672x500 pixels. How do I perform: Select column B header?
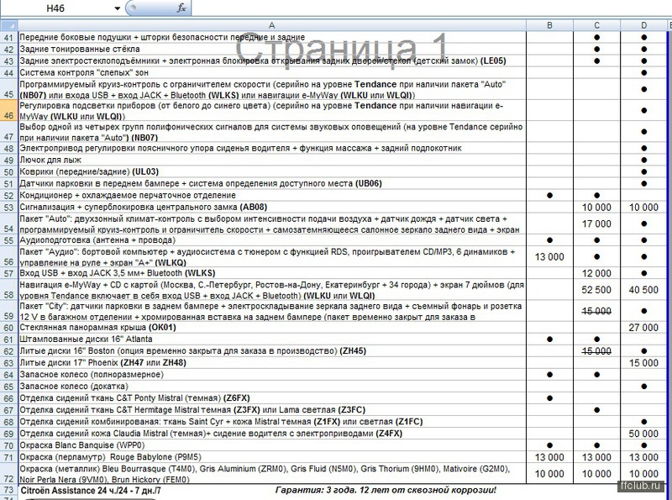pos(550,25)
